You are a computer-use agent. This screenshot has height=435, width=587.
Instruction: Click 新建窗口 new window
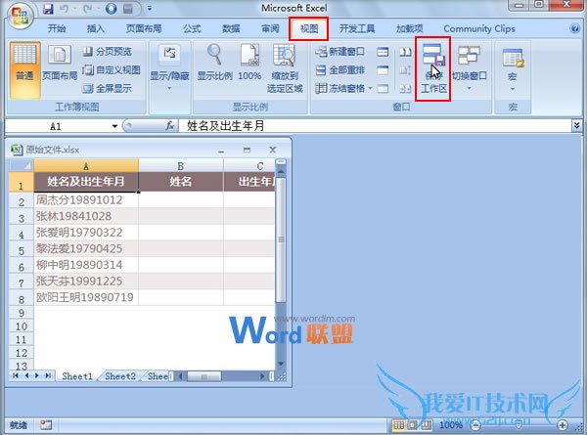pyautogui.click(x=339, y=52)
